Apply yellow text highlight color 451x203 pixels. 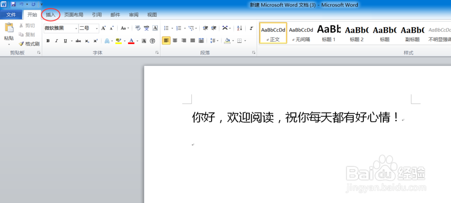coord(119,41)
